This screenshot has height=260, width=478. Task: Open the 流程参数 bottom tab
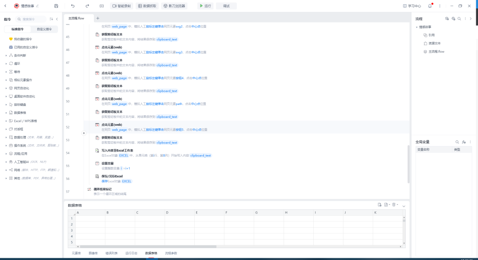(x=171, y=253)
